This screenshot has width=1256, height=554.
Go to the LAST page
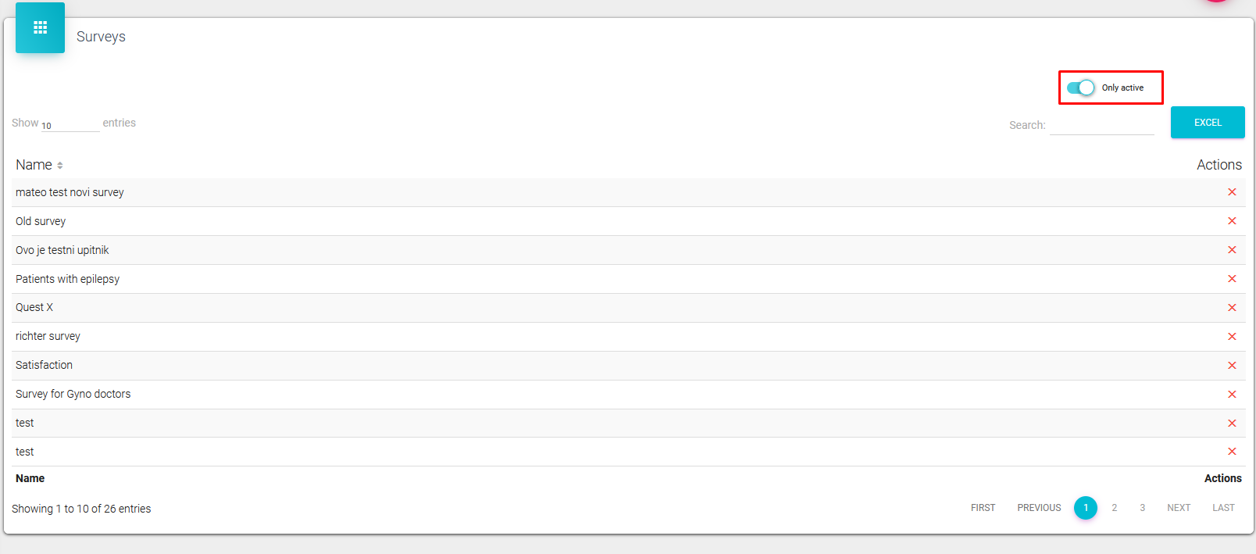1223,508
